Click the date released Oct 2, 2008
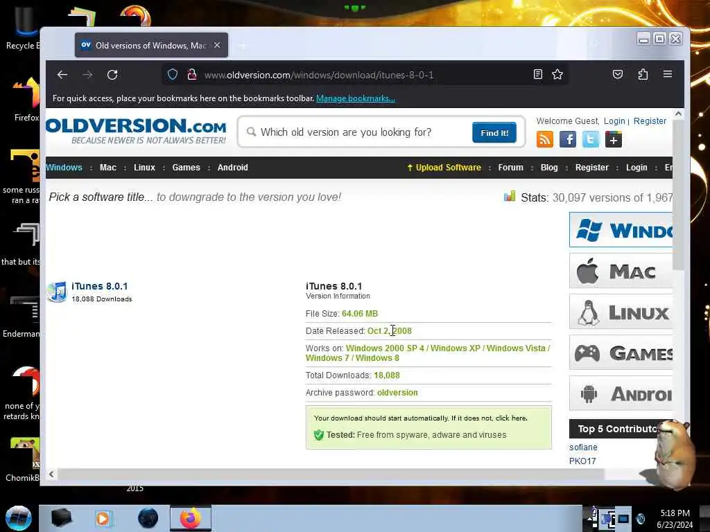The image size is (710, 532). (x=390, y=330)
